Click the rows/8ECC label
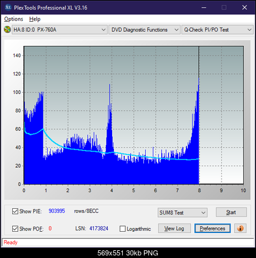Viewport: 256px width, 258px height. pyautogui.click(x=87, y=211)
